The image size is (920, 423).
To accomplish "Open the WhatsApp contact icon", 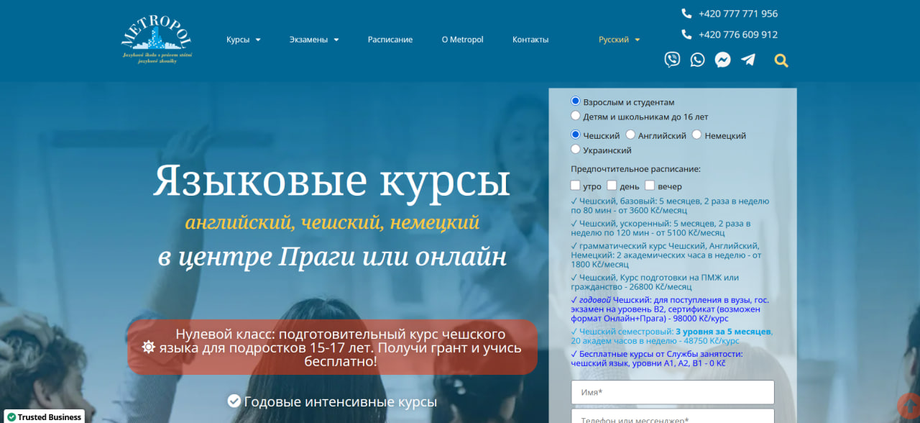I will coord(697,60).
